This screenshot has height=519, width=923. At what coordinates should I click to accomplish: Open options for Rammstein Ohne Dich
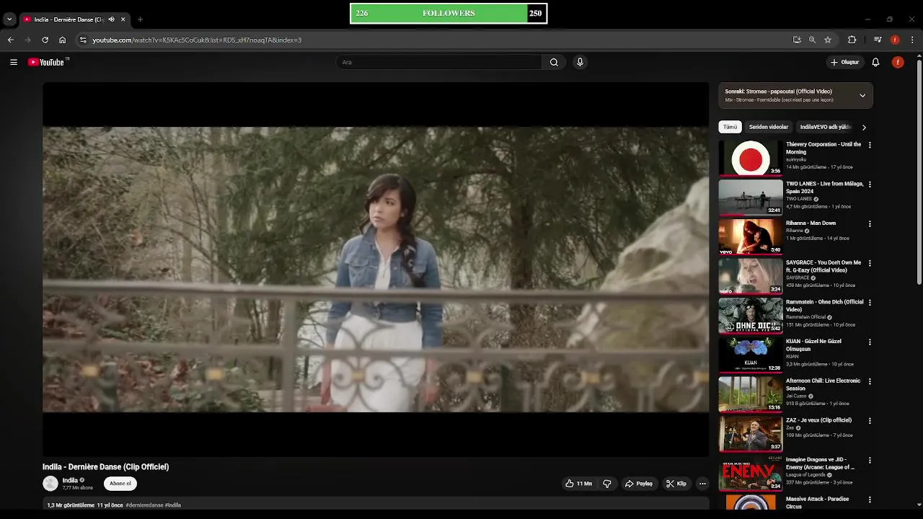point(870,303)
